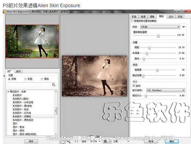Screen dimensions: 191x144
Task: Collapse the 黑白胶片 - 古典 tree group
Action: pos(8,91)
